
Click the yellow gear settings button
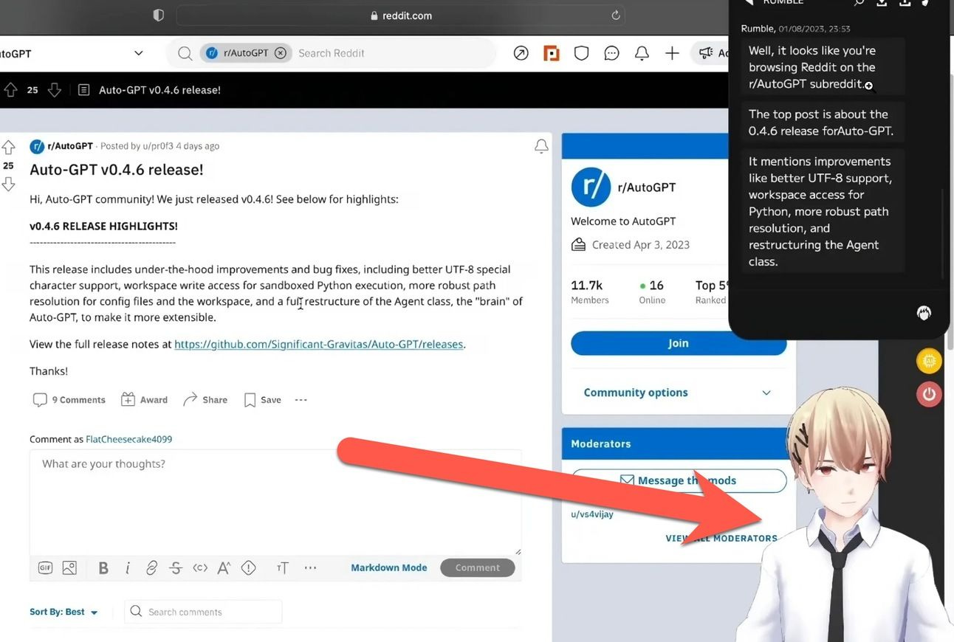point(929,361)
